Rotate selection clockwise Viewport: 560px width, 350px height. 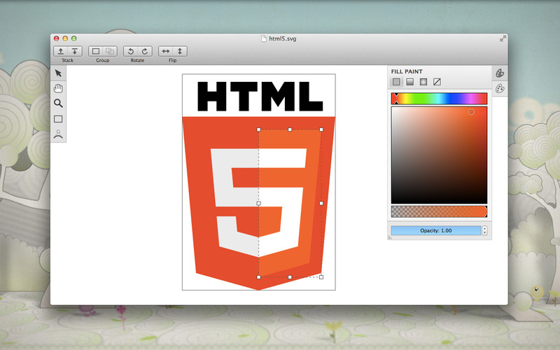click(x=145, y=51)
